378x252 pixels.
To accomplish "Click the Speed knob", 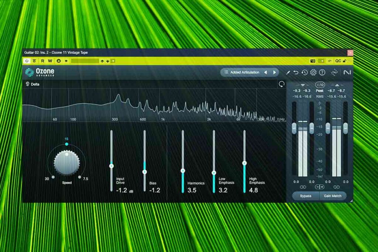I will pos(67,162).
